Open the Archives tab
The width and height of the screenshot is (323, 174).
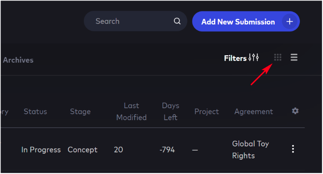click(x=18, y=60)
